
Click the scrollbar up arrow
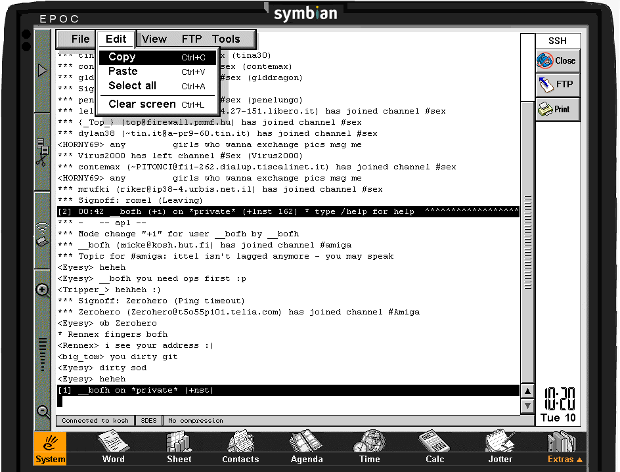(527, 391)
